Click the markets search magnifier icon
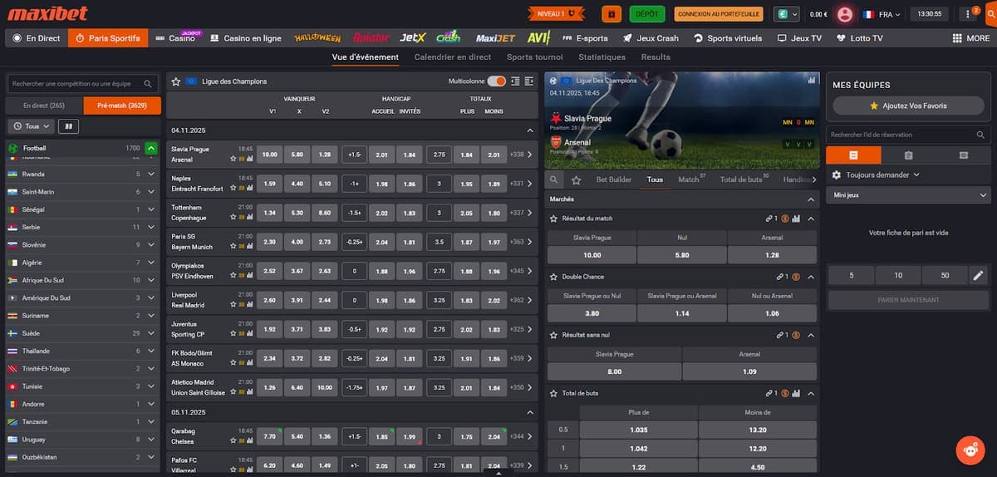The width and height of the screenshot is (997, 477). pos(556,179)
